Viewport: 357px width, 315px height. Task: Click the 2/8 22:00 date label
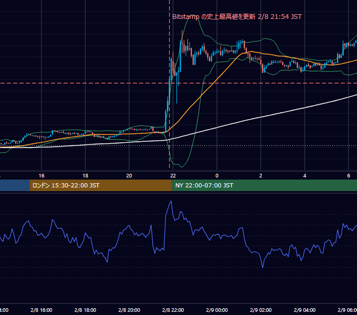[173, 310]
